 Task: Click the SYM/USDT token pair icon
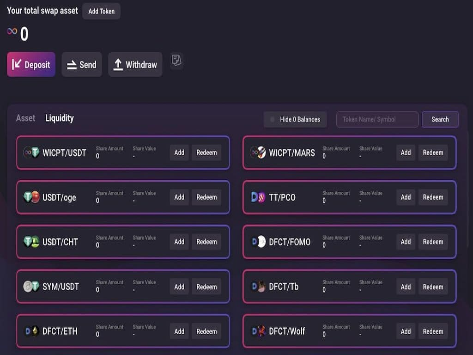(x=31, y=287)
